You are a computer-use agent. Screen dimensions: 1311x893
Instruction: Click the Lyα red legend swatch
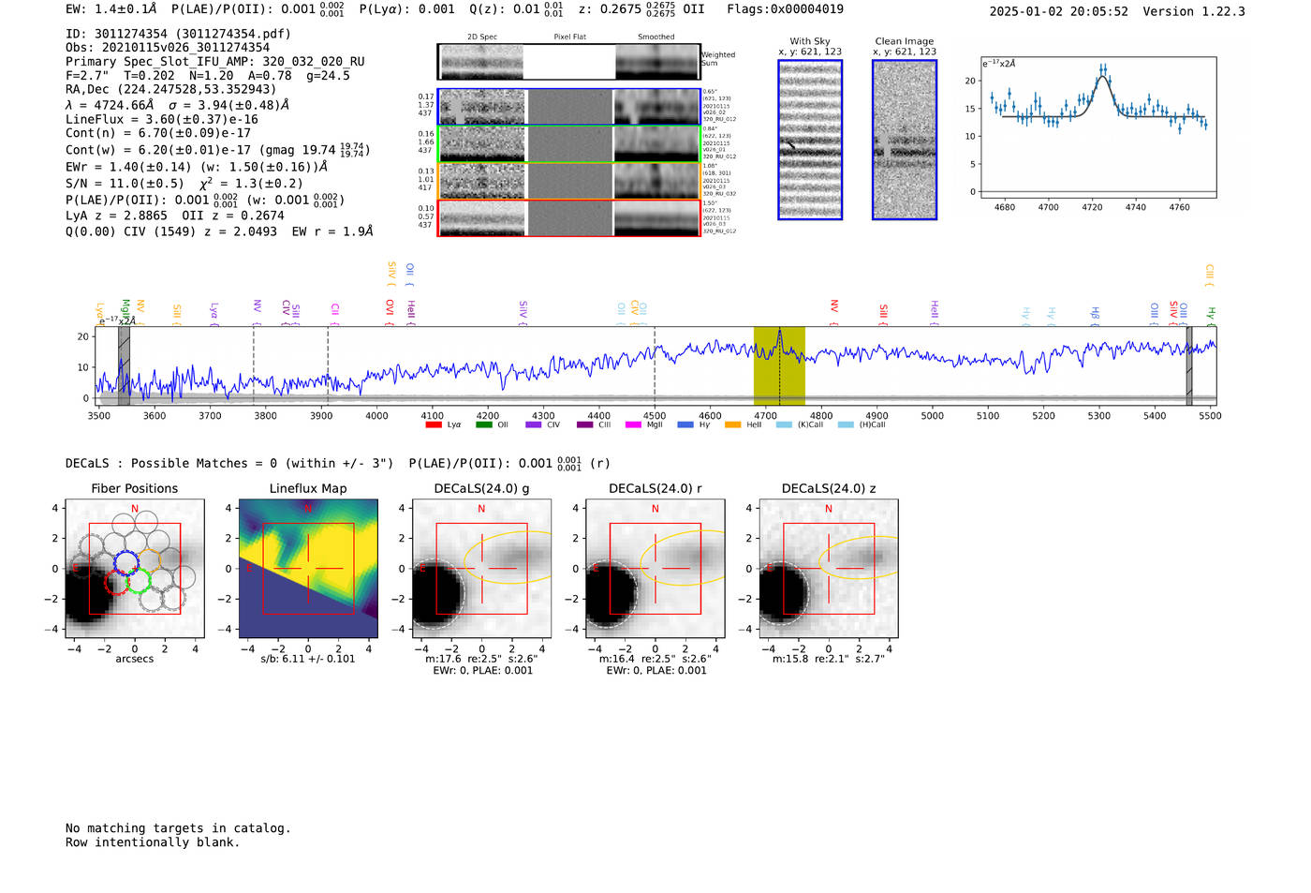[x=434, y=425]
